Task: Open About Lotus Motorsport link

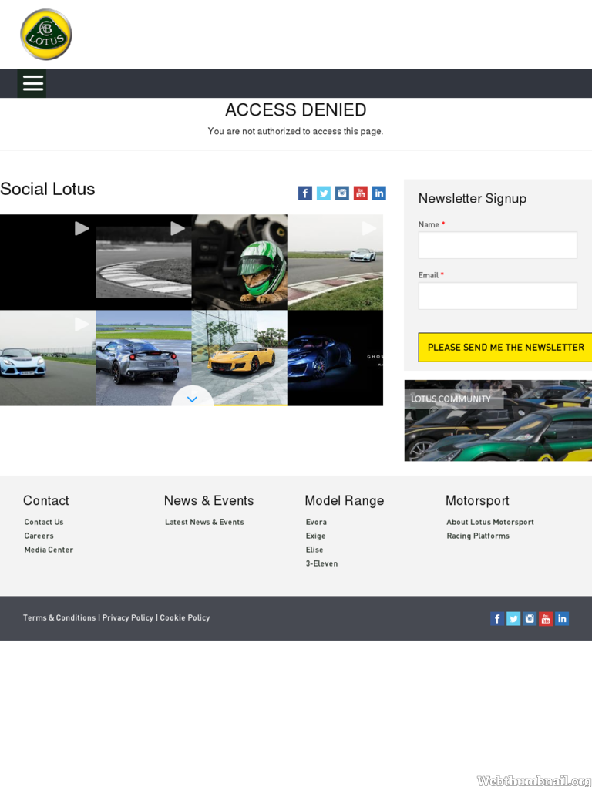Action: pyautogui.click(x=490, y=522)
